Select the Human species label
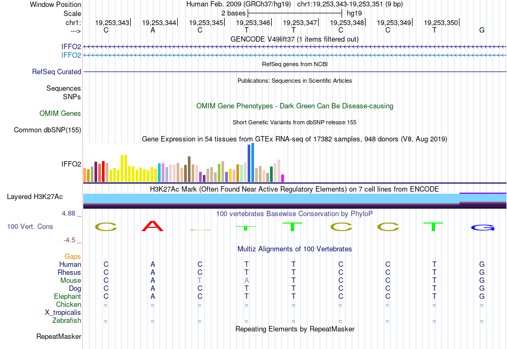Screen dimensions: 507x349 pos(70,264)
